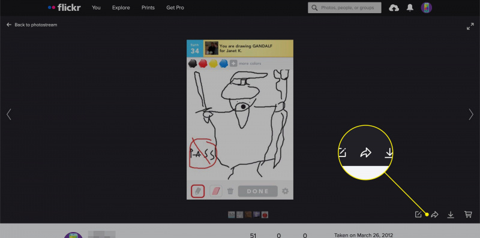Go to the next photo arrow

[x=471, y=115]
